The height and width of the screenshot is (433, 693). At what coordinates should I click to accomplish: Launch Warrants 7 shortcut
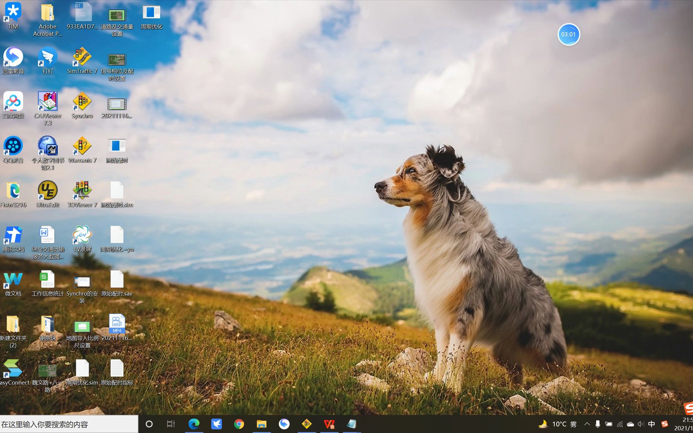tap(82, 149)
